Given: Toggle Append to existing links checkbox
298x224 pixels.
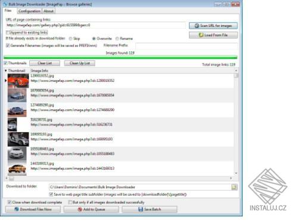Looking at the screenshot, I should pyautogui.click(x=8, y=32).
